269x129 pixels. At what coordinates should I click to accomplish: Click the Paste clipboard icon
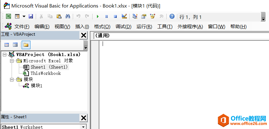coord(59,16)
